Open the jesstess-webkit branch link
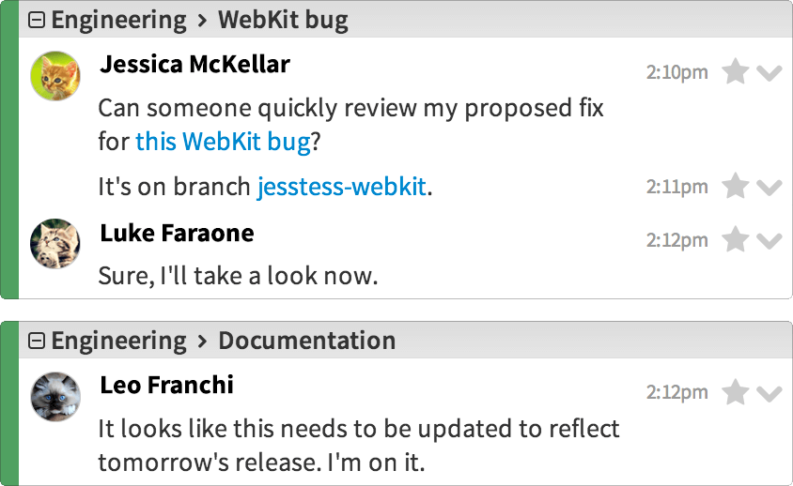The width and height of the screenshot is (793, 486). click(x=342, y=187)
